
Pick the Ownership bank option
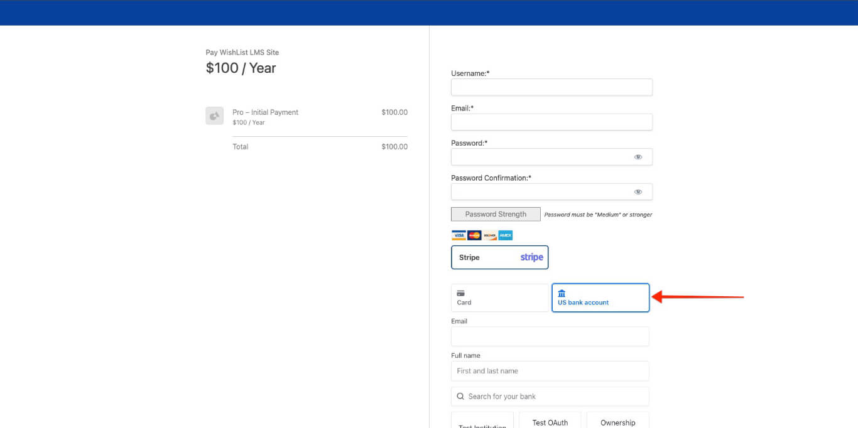coord(617,422)
